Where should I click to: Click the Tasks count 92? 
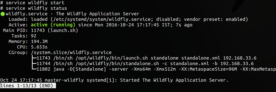(34, 36)
